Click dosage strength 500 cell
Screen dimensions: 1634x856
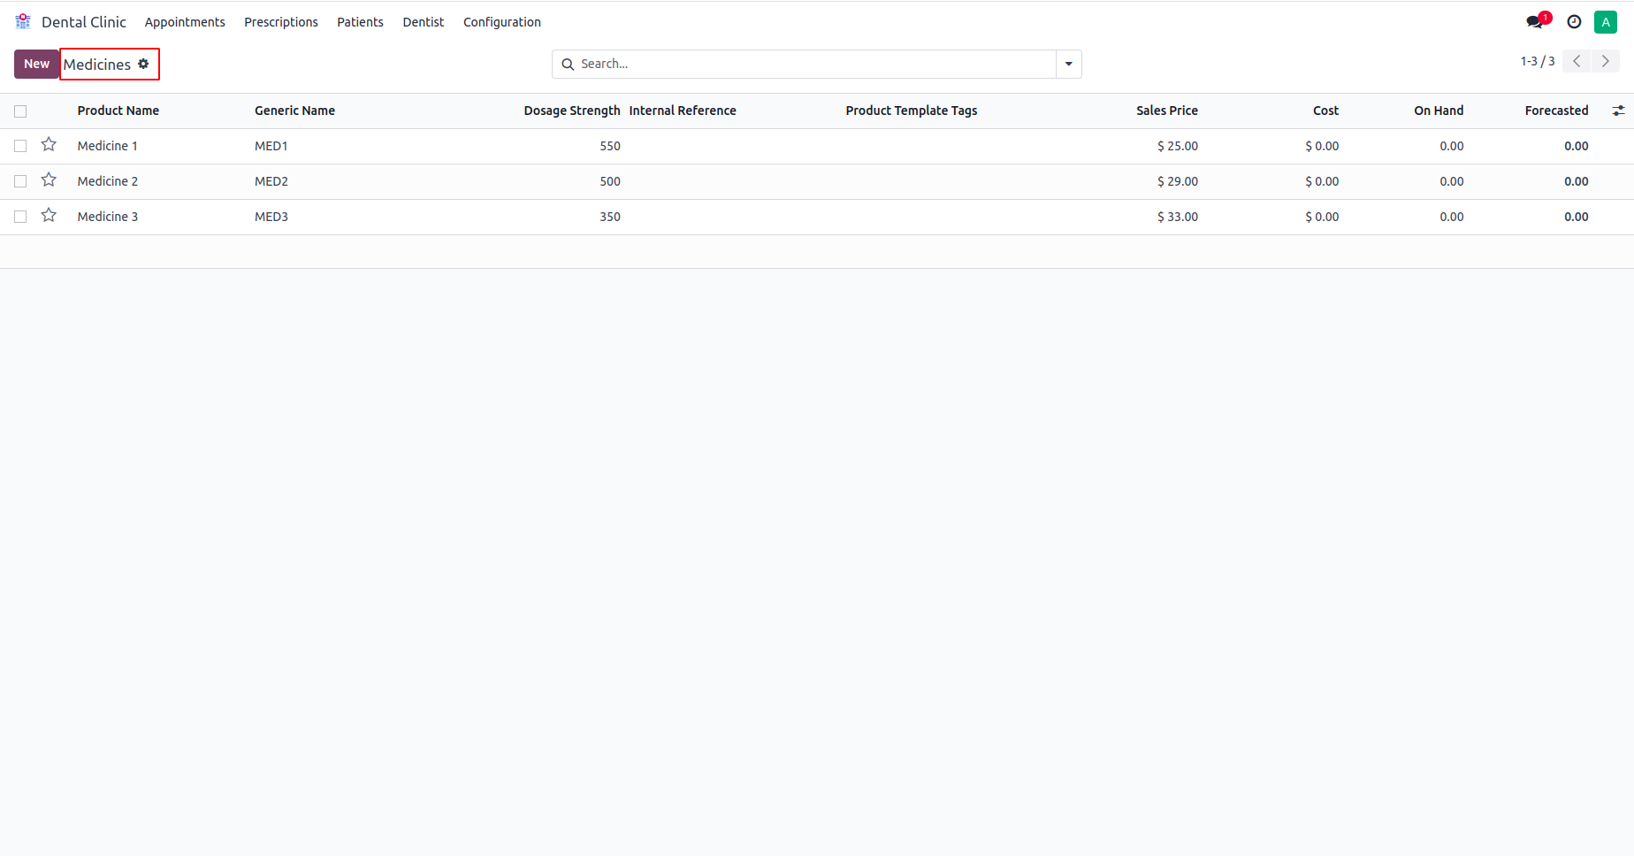point(610,181)
